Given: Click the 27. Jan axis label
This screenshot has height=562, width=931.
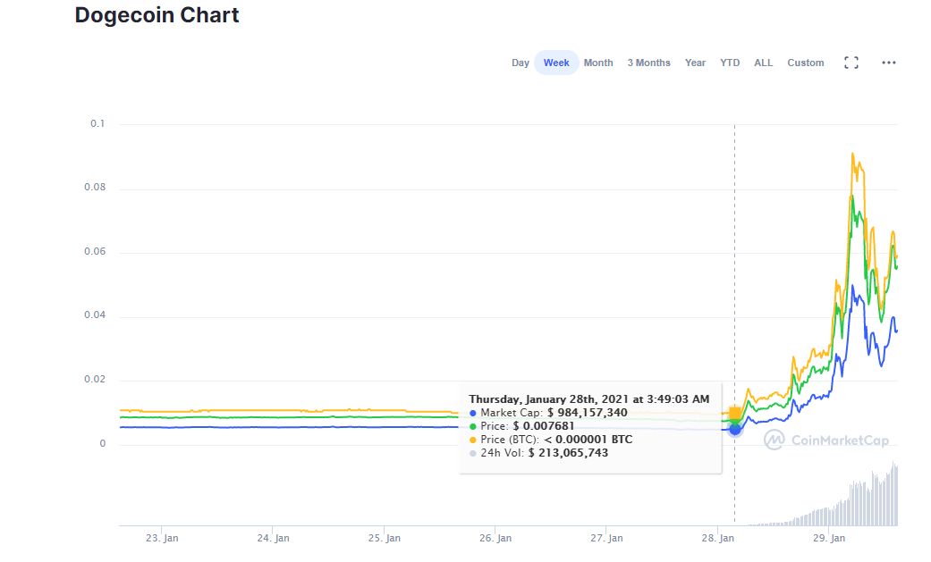Looking at the screenshot, I should [x=606, y=538].
